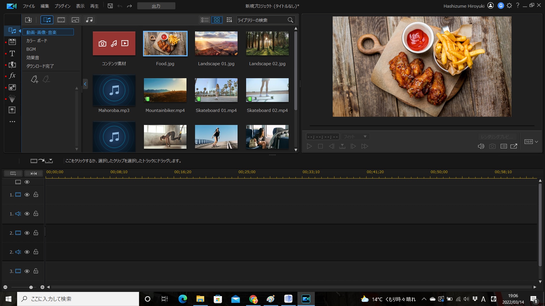545x306 pixels.
Task: Toggle visibility of audio track 1
Action: click(27, 214)
